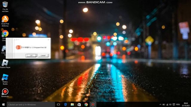
Task: Close the error dialog with its X button
Action: click(x=49, y=40)
